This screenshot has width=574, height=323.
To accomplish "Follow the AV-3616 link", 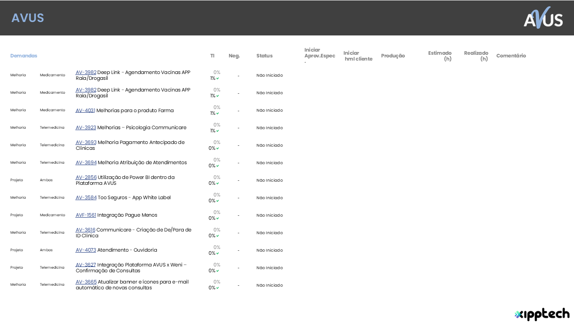I will (85, 230).
